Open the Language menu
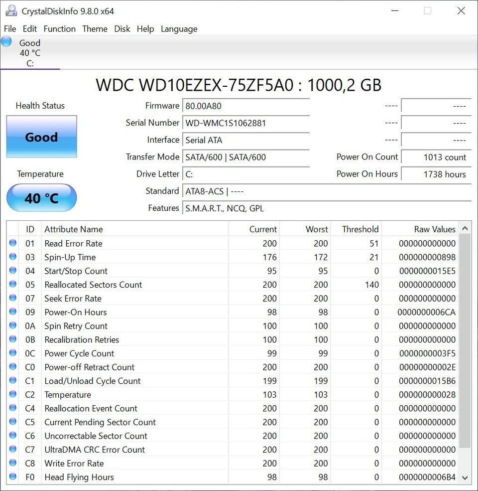 179,29
